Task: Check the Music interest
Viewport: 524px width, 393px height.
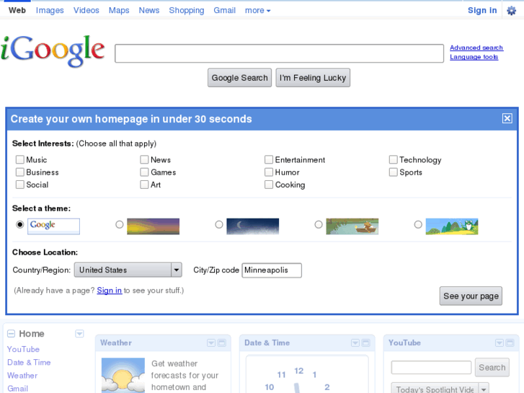Action: [x=20, y=159]
